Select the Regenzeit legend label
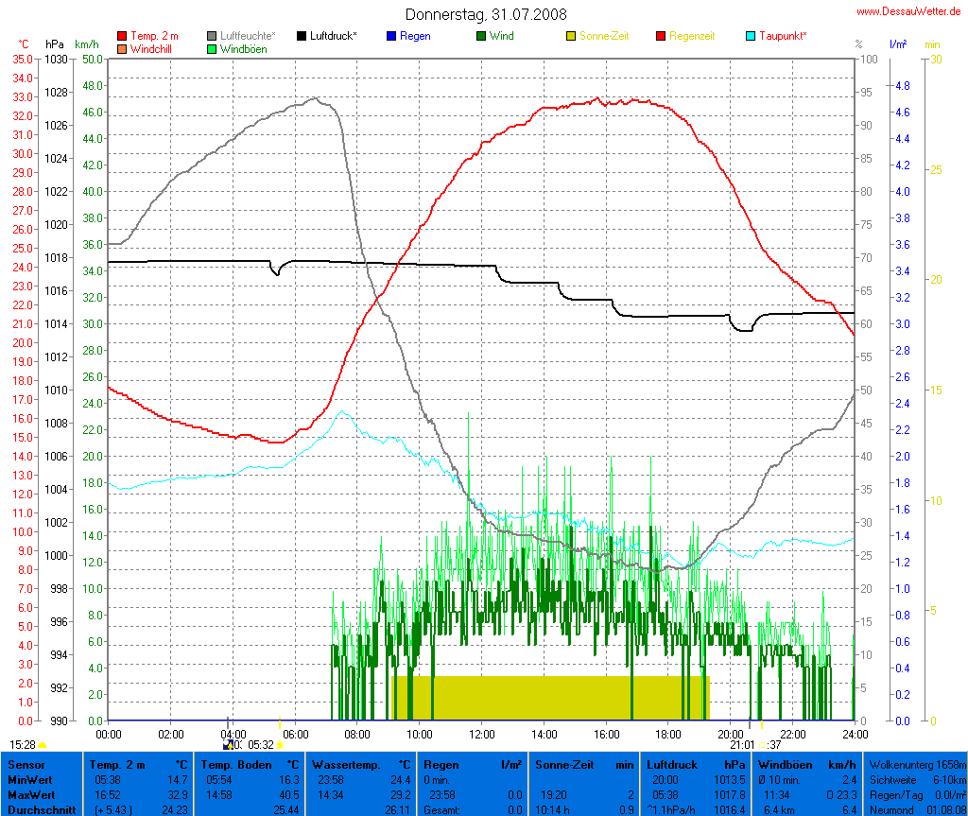This screenshot has height=816, width=968. click(692, 36)
